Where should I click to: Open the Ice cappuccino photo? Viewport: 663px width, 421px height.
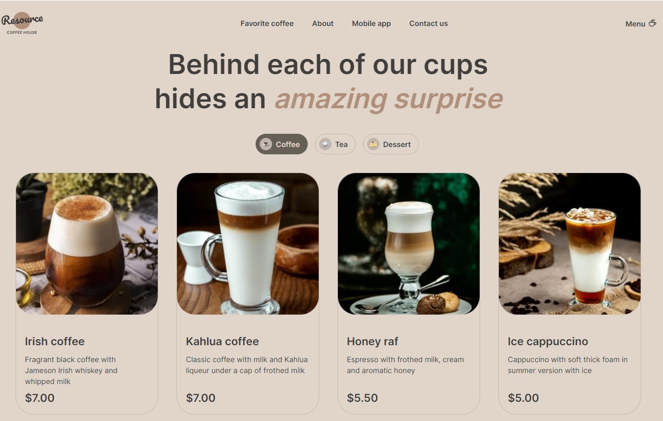570,244
